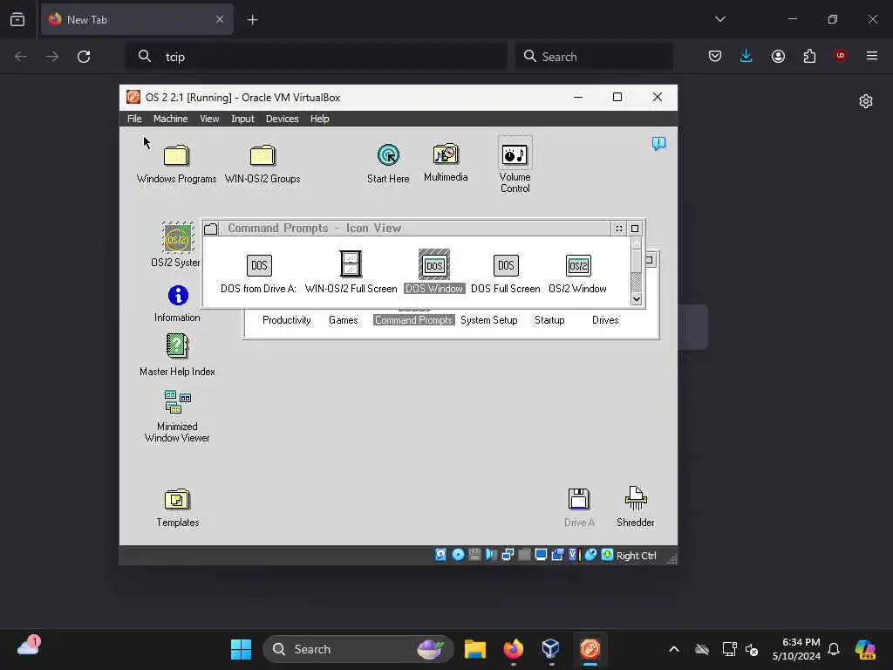Click the scrollbar down arrow in Command Prompts
This screenshot has width=893, height=670.
coord(637,298)
